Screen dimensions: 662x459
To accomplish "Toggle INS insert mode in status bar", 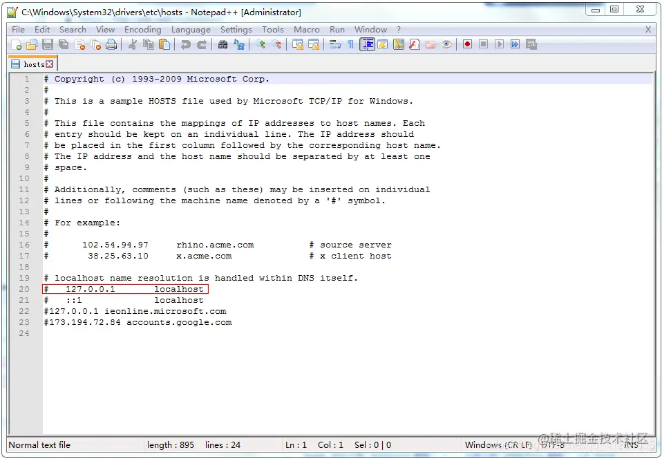I will point(631,444).
